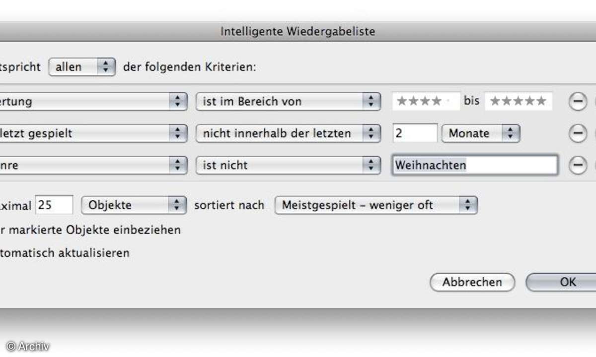The image size is (596, 357).
Task: Confirm with the OK button
Action: [x=561, y=283]
